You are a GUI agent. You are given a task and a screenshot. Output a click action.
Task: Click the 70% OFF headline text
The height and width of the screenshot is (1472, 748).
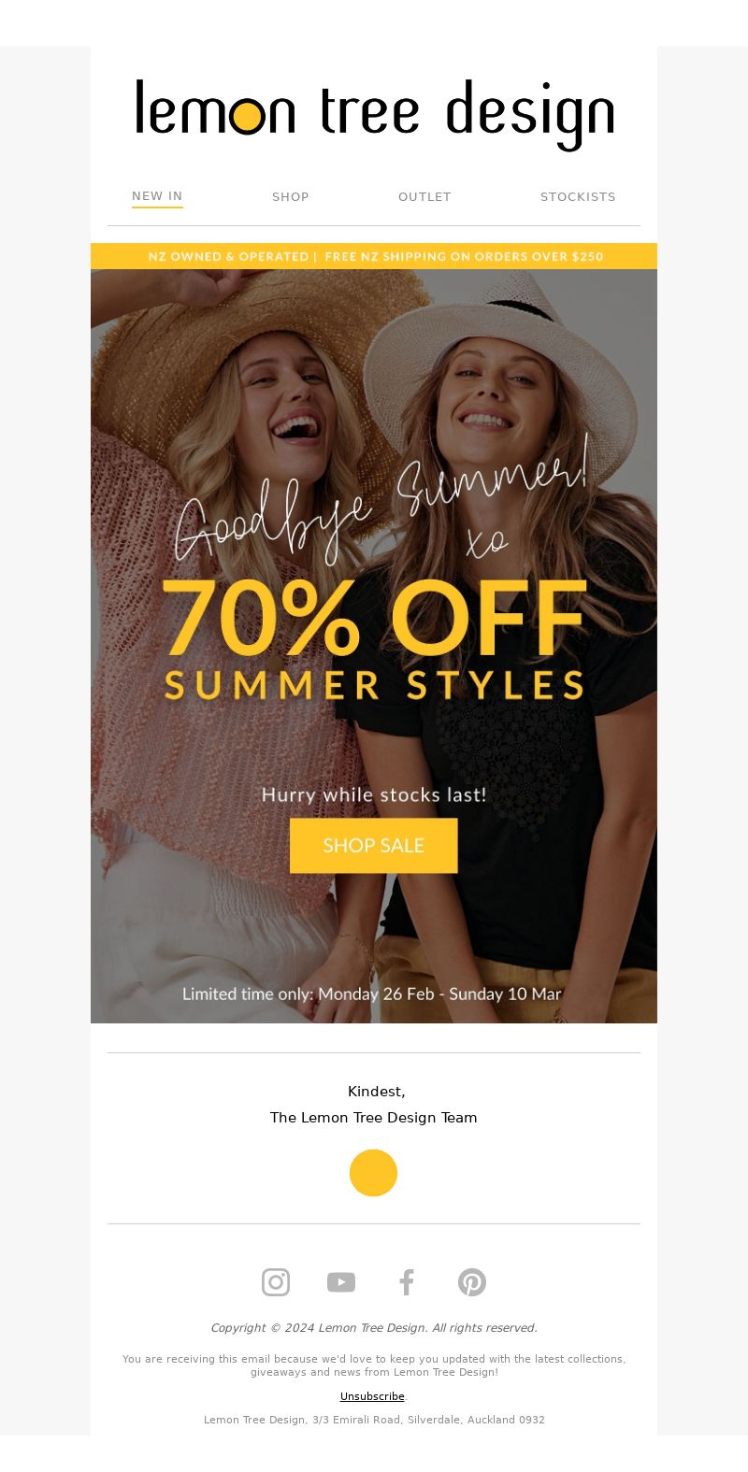374,618
